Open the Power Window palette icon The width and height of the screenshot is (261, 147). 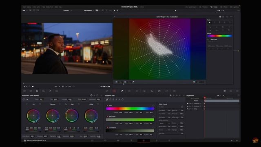coord(129,91)
